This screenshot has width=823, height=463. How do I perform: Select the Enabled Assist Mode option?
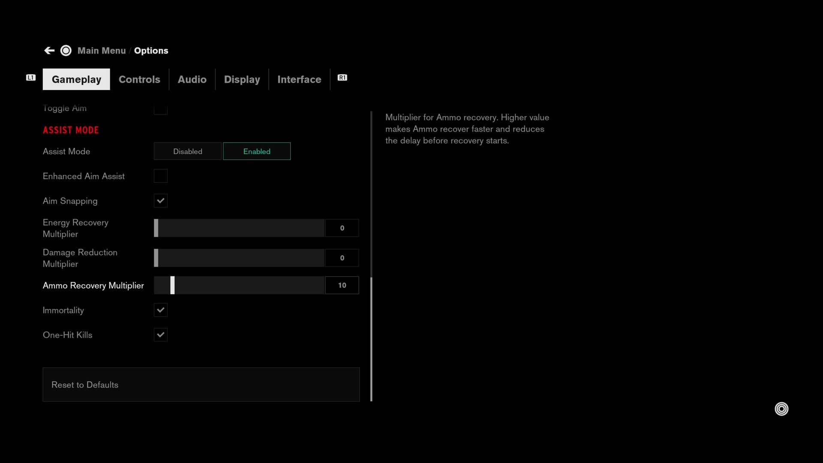tap(257, 151)
